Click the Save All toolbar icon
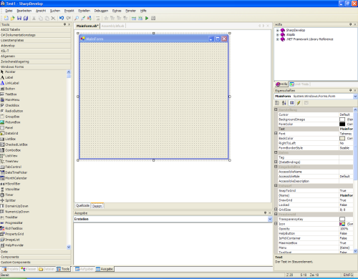 click(x=26, y=18)
